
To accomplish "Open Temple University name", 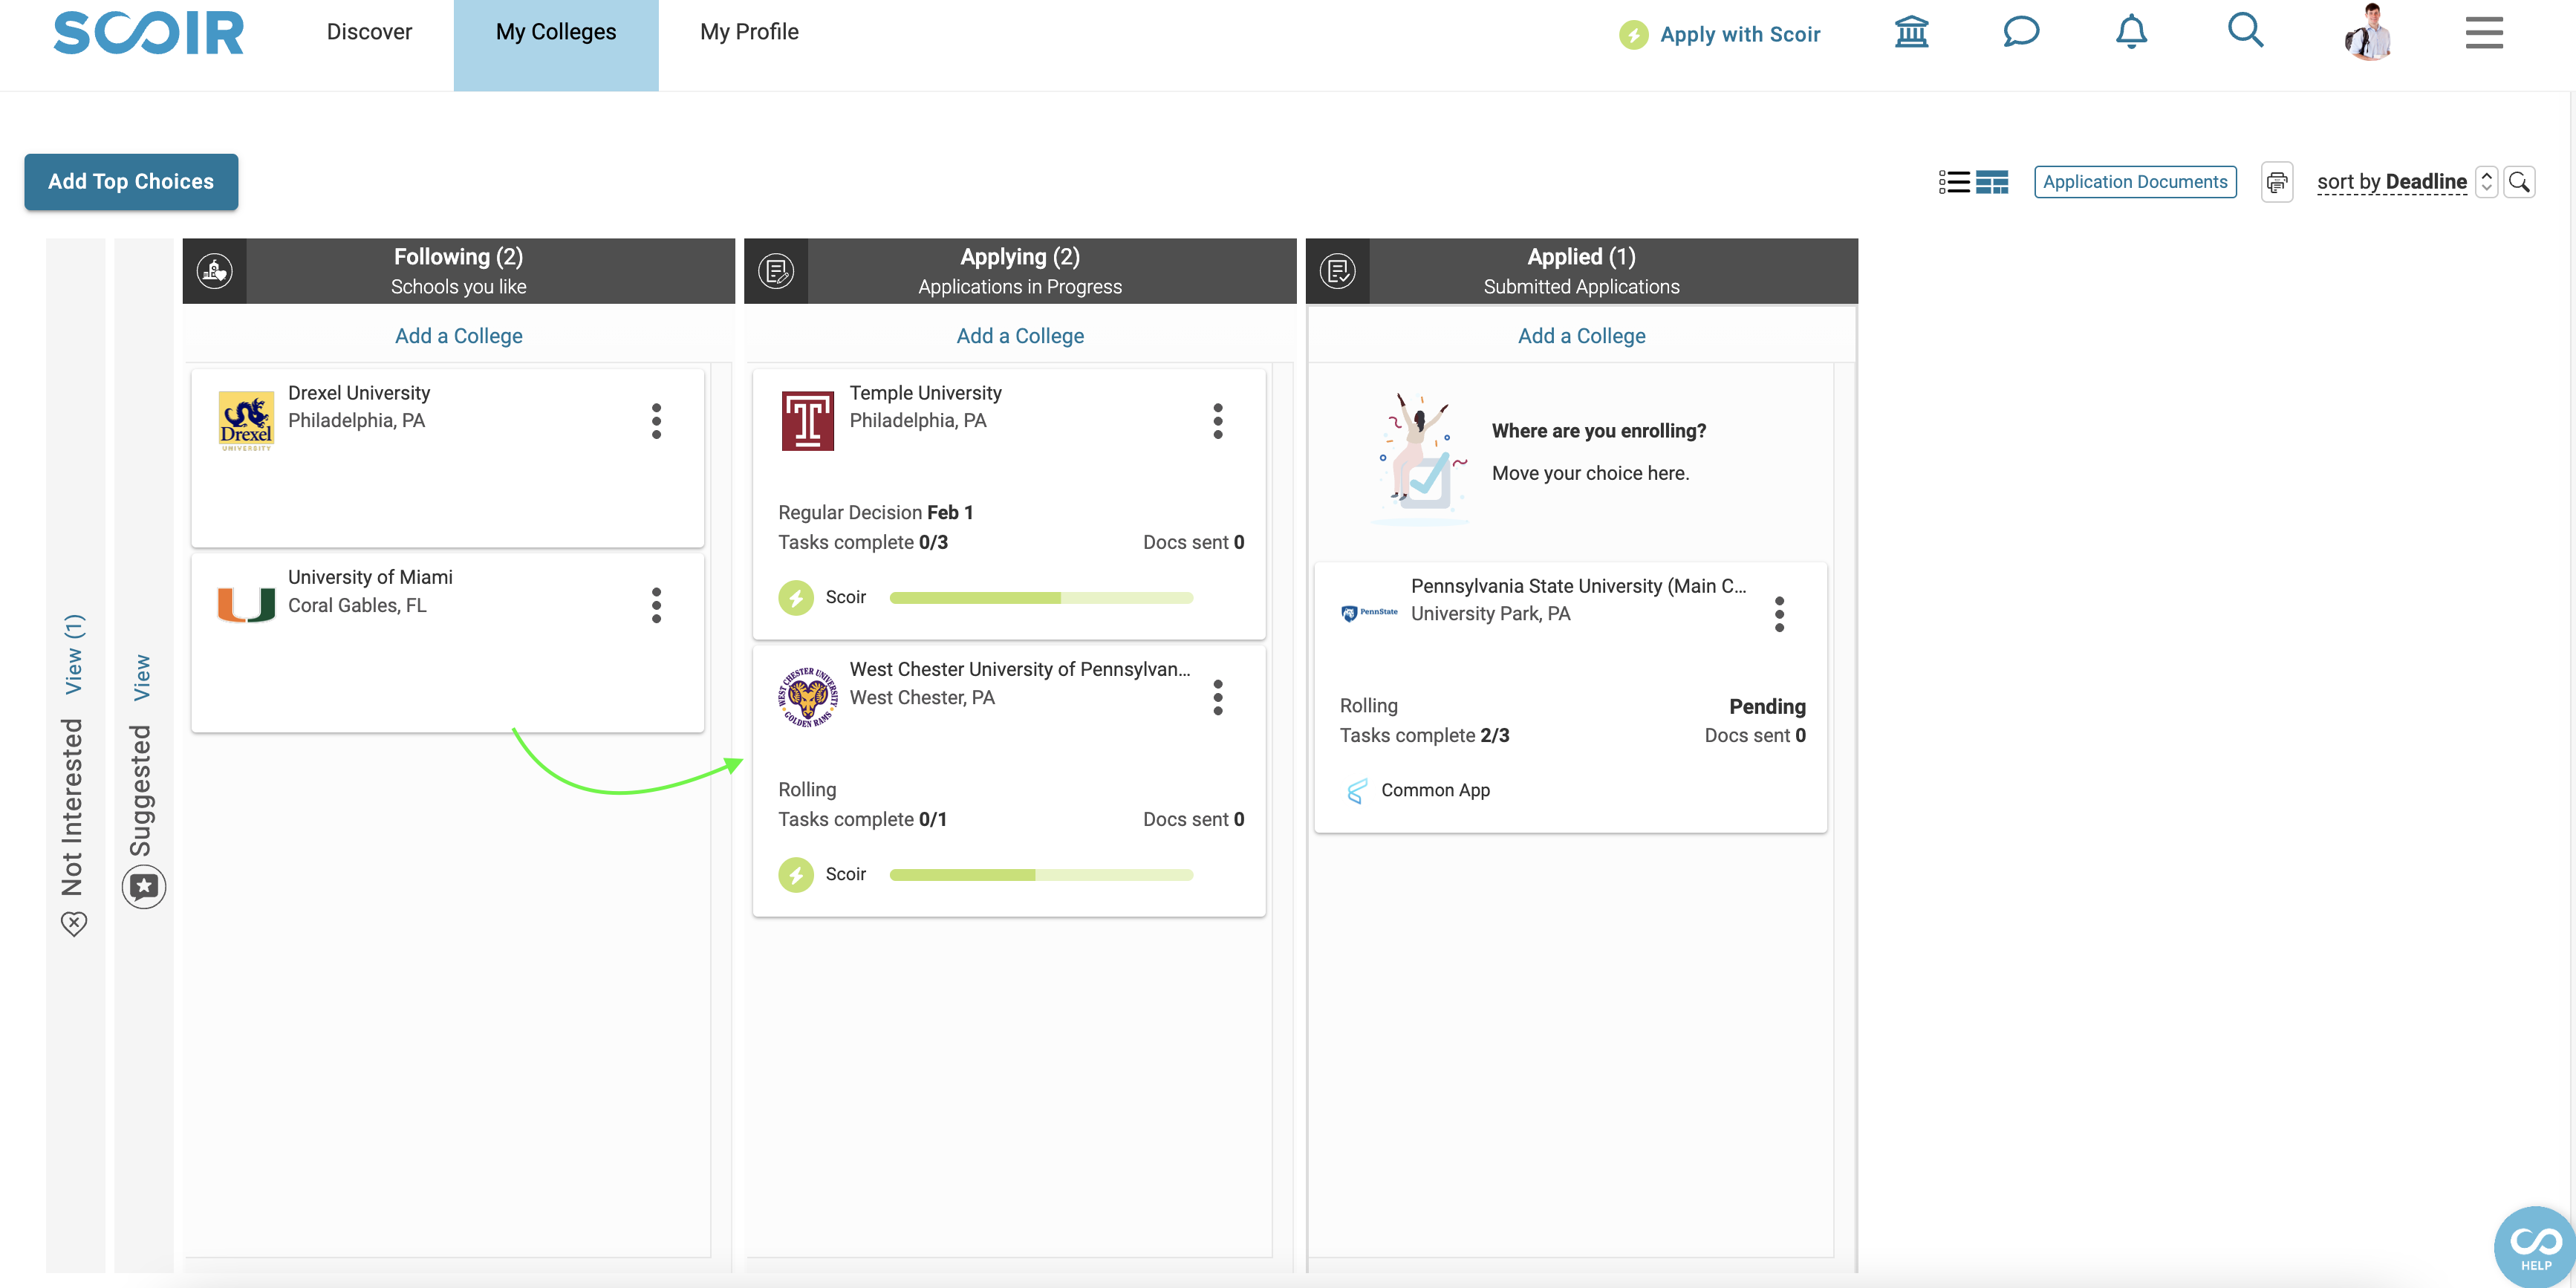I will [925, 393].
